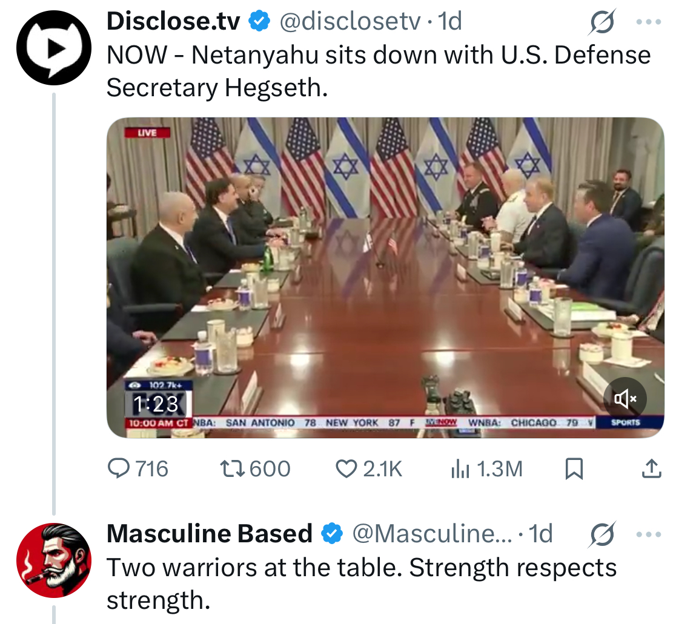Open the Disclose.tv profile avatar
Viewport: 676px width, 624px height.
pos(54,47)
